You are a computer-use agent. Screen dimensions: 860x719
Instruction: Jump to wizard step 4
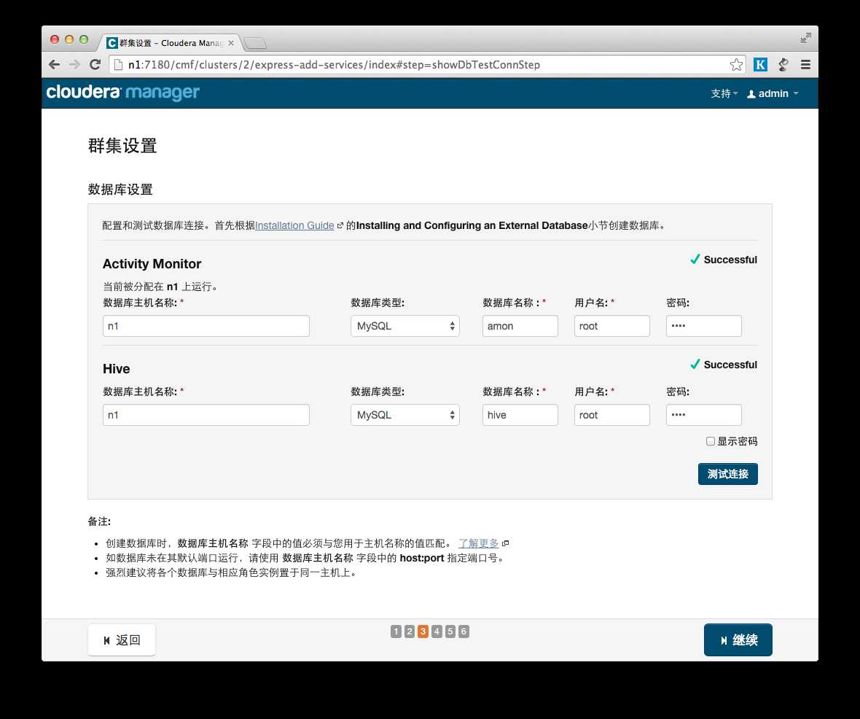tap(437, 631)
